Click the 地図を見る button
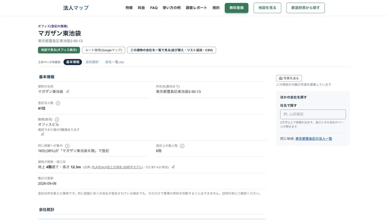The height and width of the screenshot is (220, 388). pos(267,8)
